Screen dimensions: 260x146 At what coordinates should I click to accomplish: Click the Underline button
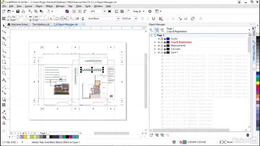click(x=153, y=19)
